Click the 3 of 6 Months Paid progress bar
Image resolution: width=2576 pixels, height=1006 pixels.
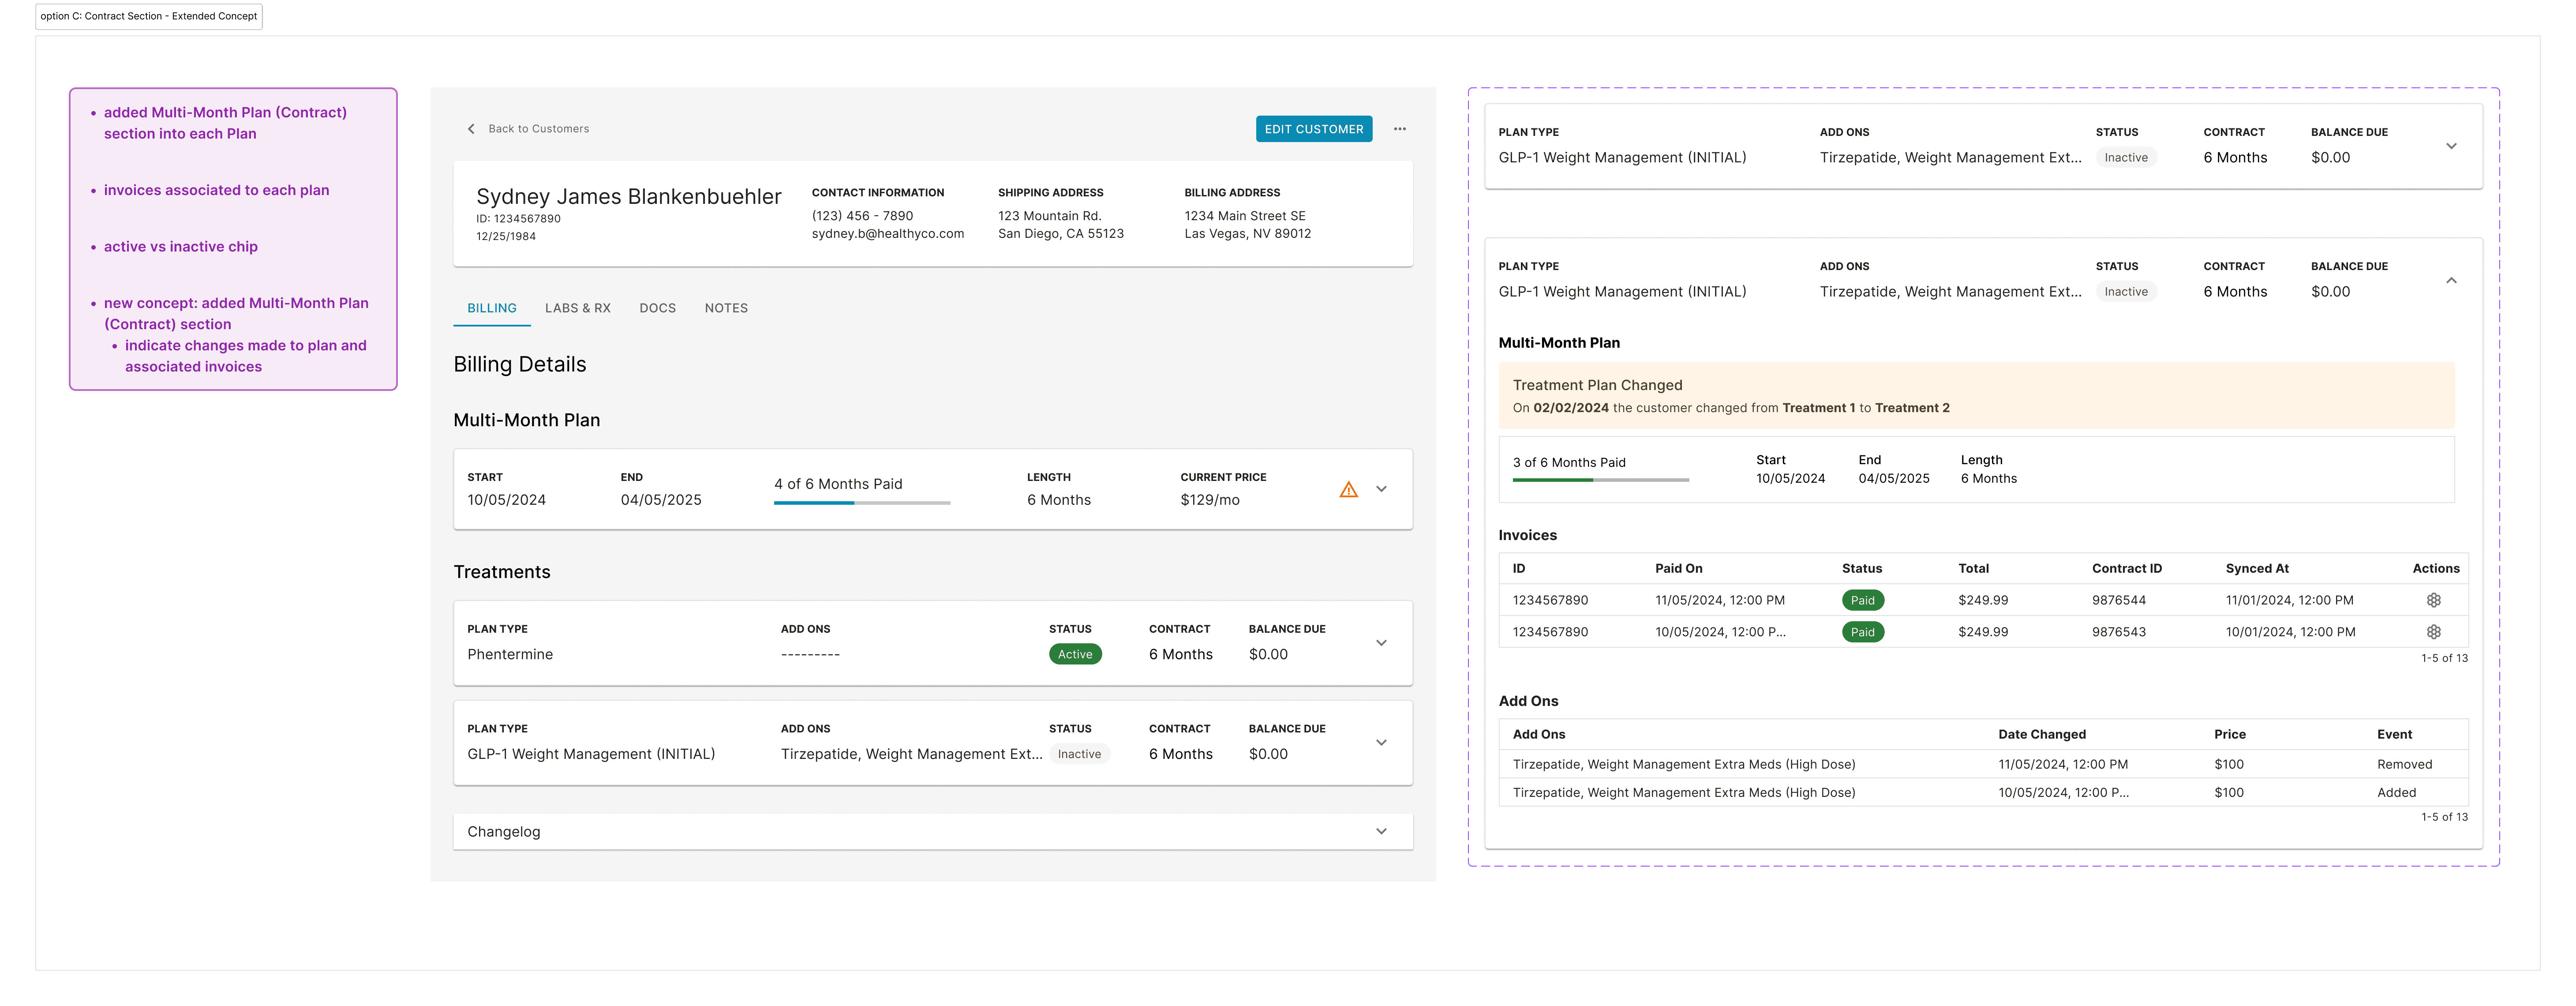point(1601,480)
